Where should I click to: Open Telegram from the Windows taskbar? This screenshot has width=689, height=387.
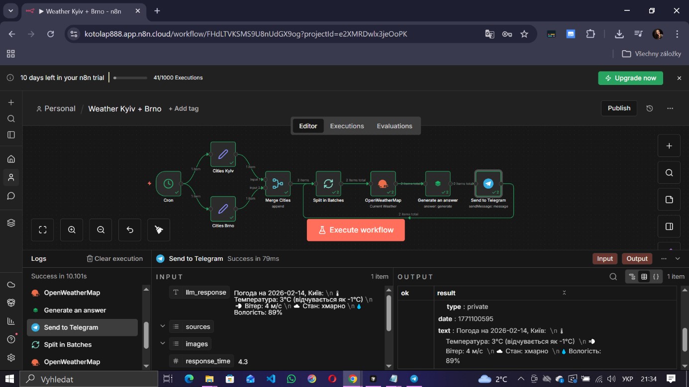point(414,379)
